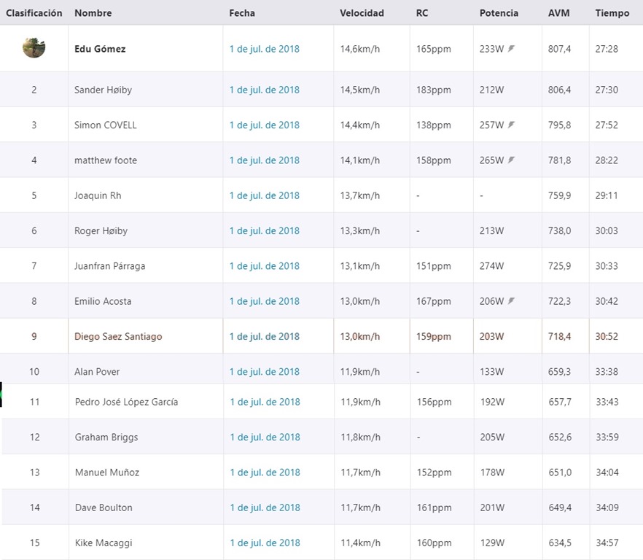
Task: Open Edu Gómez's activity date link
Action: [265, 49]
